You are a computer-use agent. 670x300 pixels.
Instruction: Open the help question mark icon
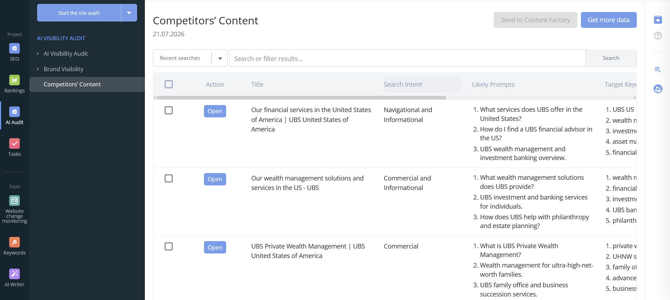[x=658, y=36]
